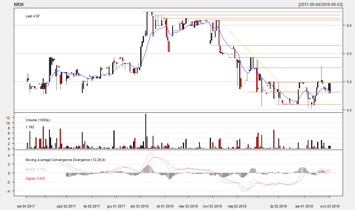Click the 'paź 02 2017' date label
The image size is (355, 210).
pos(66,206)
